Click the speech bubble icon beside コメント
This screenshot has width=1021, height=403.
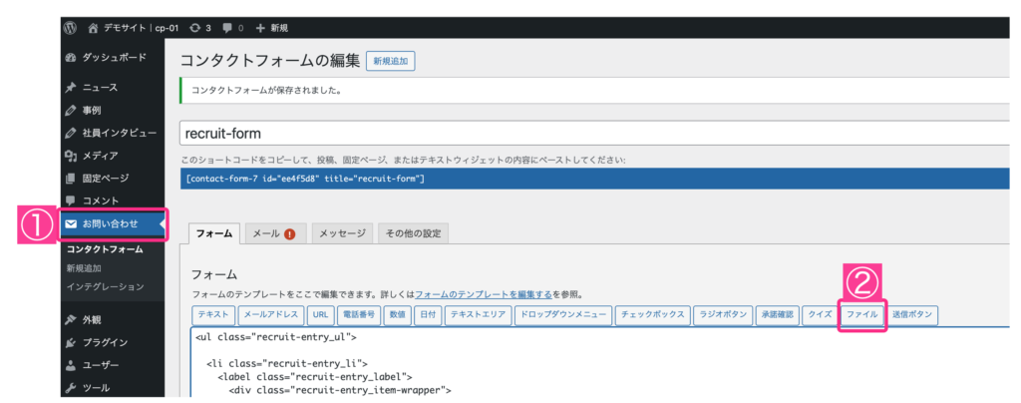click(x=71, y=201)
